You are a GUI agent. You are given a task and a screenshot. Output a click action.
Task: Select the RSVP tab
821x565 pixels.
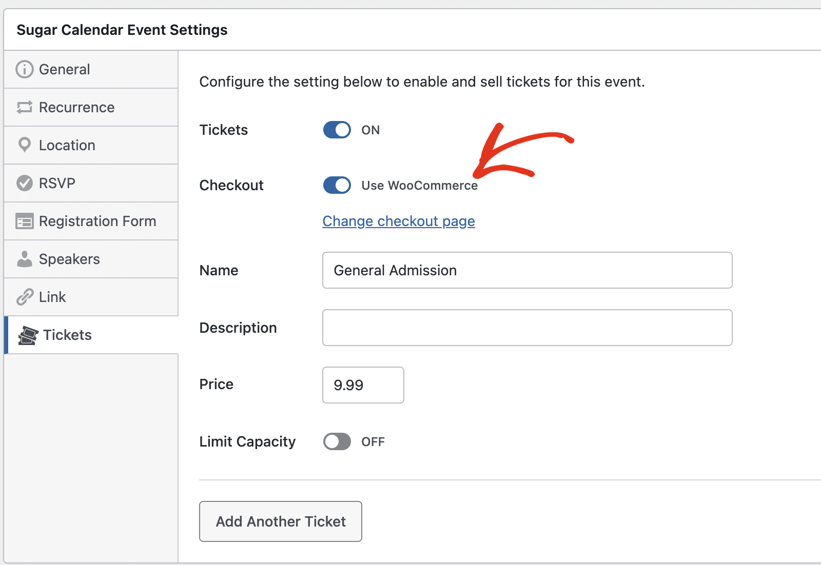[91, 183]
